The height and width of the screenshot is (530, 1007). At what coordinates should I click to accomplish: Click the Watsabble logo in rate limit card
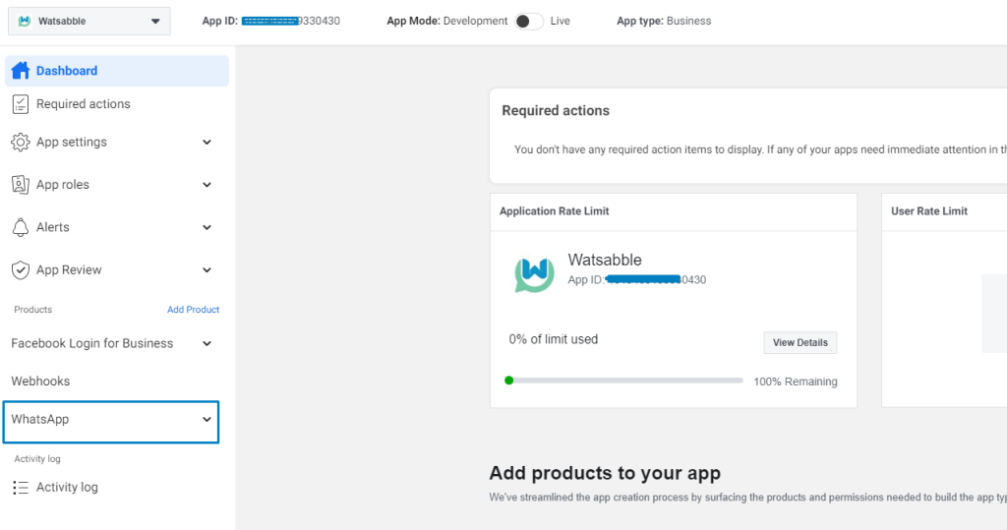pos(534,274)
